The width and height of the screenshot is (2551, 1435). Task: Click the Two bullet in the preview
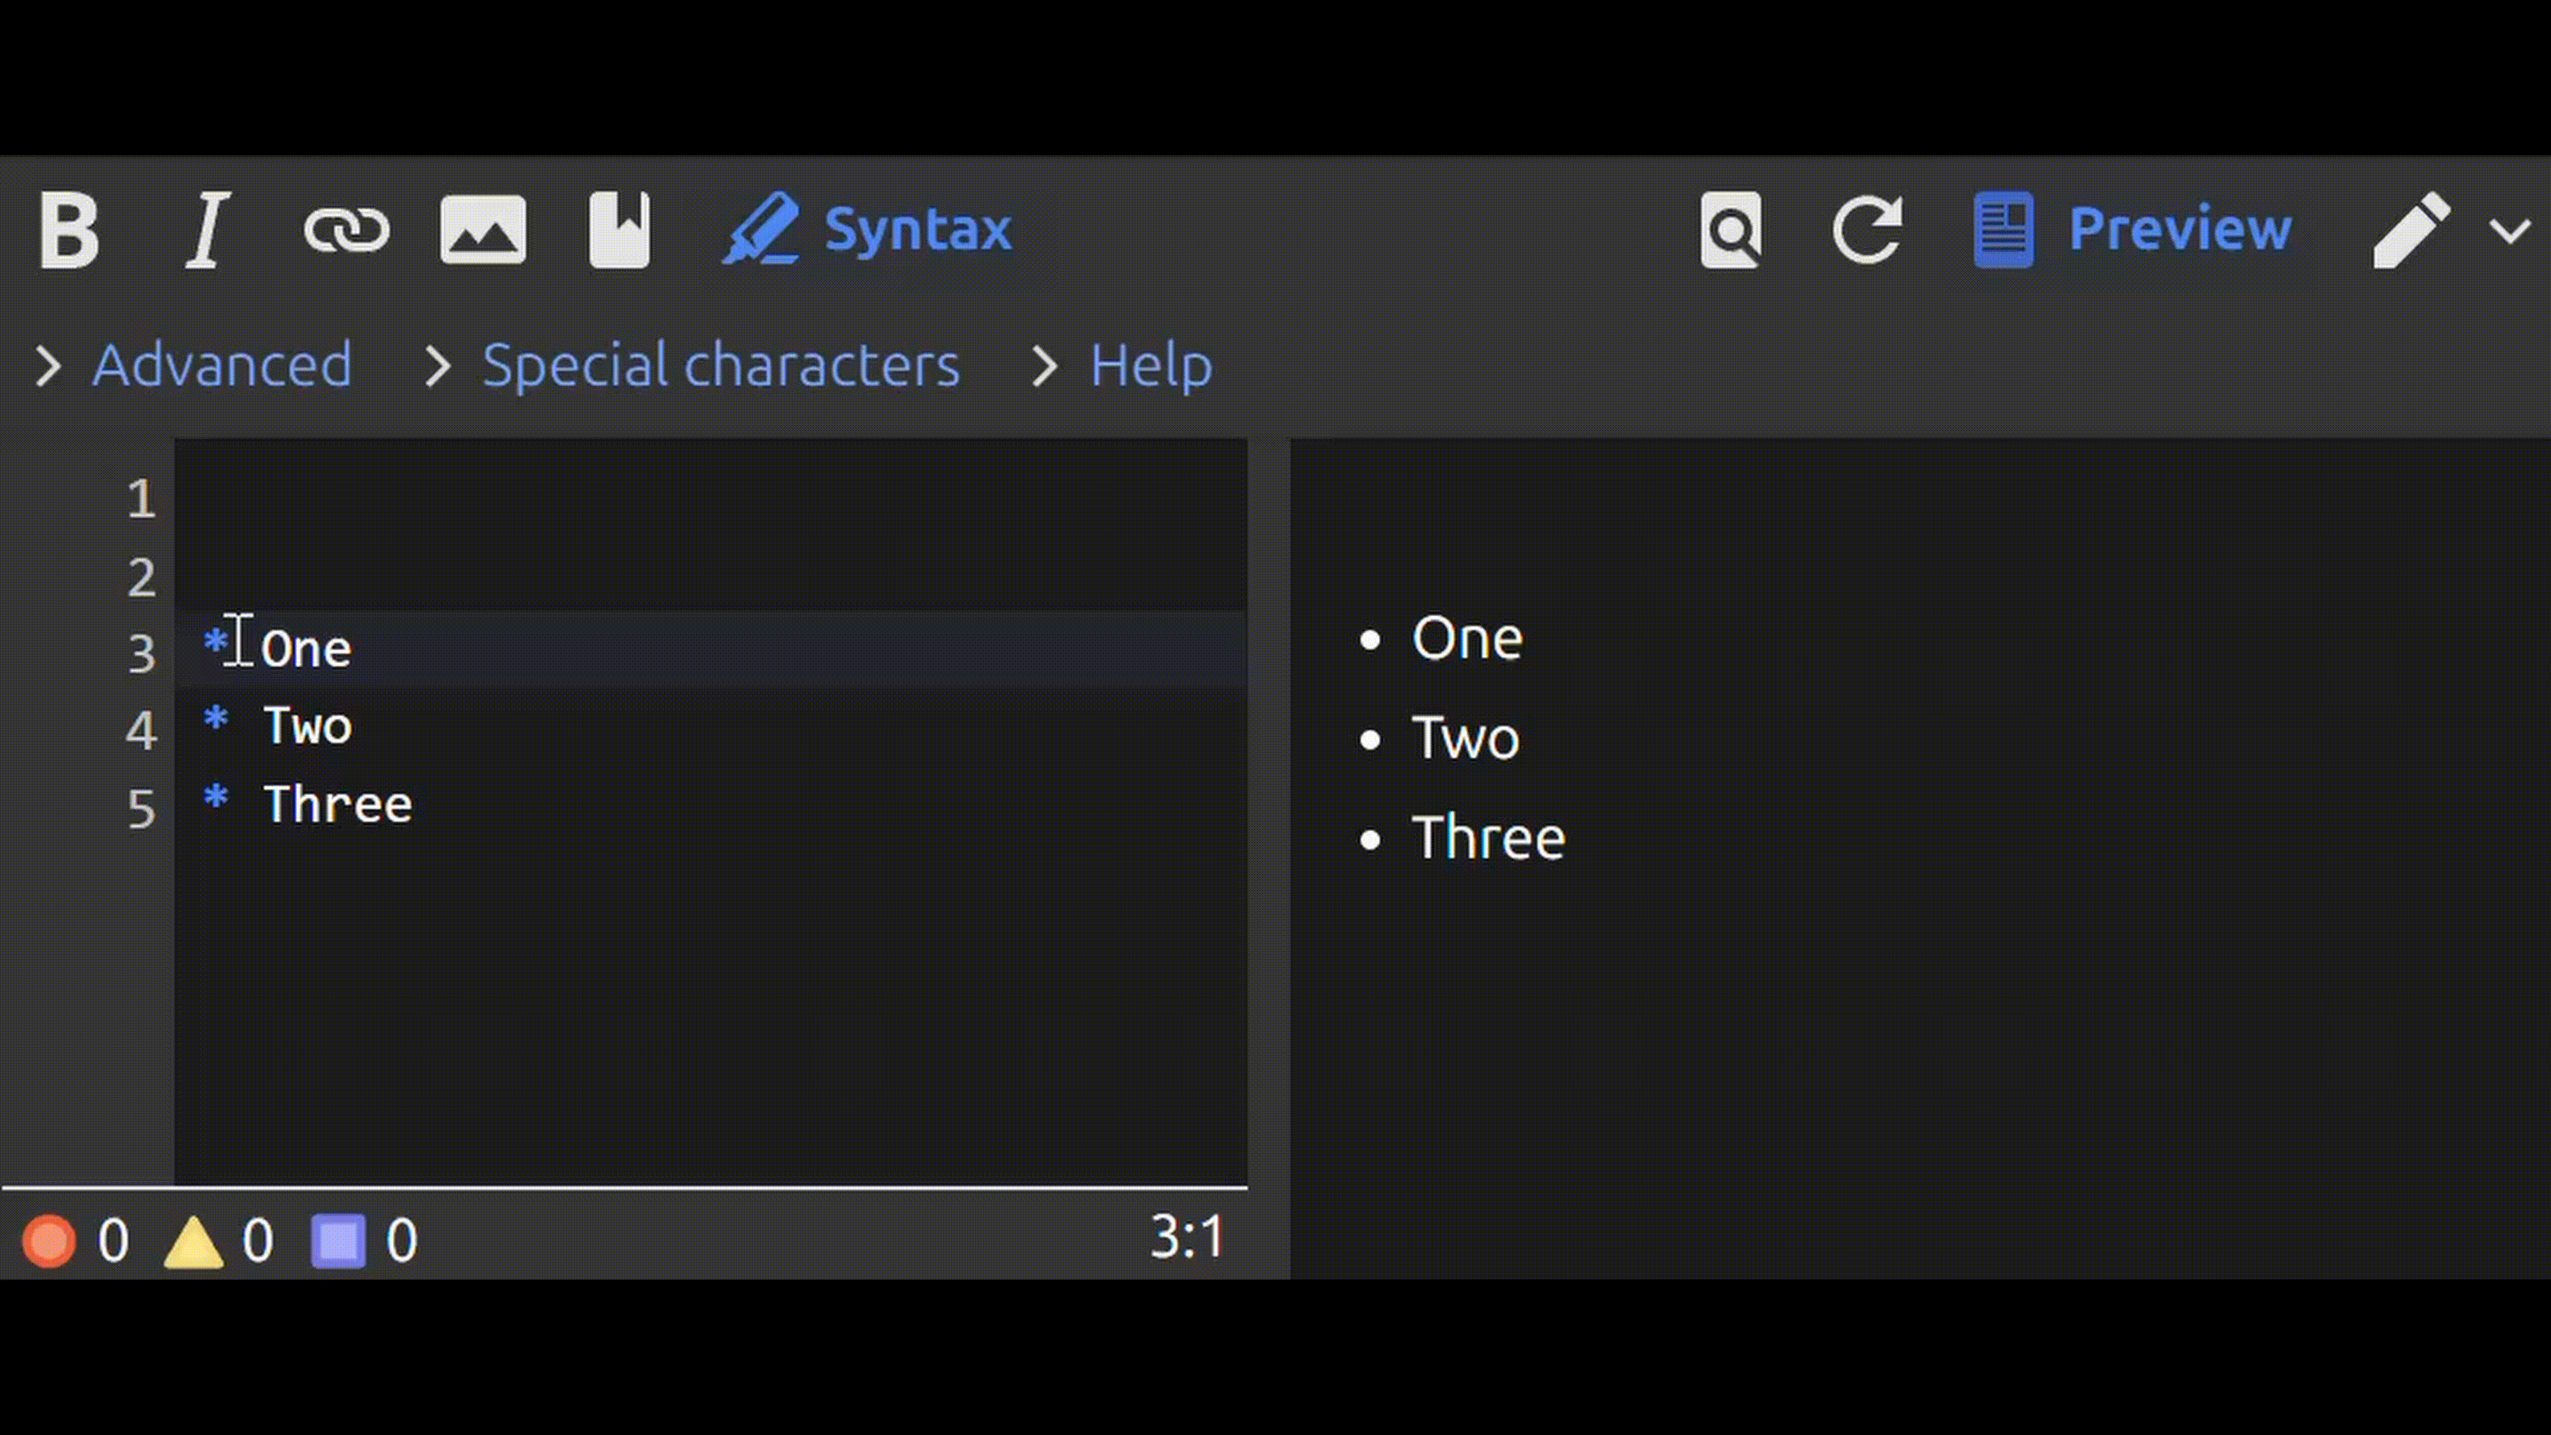tap(1465, 738)
